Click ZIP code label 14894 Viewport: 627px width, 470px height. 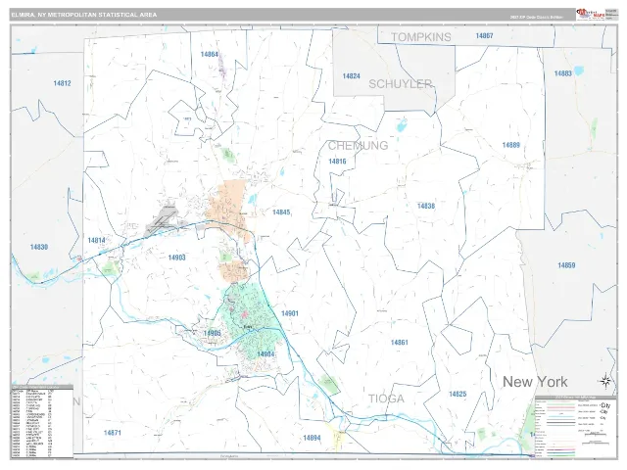(312, 438)
